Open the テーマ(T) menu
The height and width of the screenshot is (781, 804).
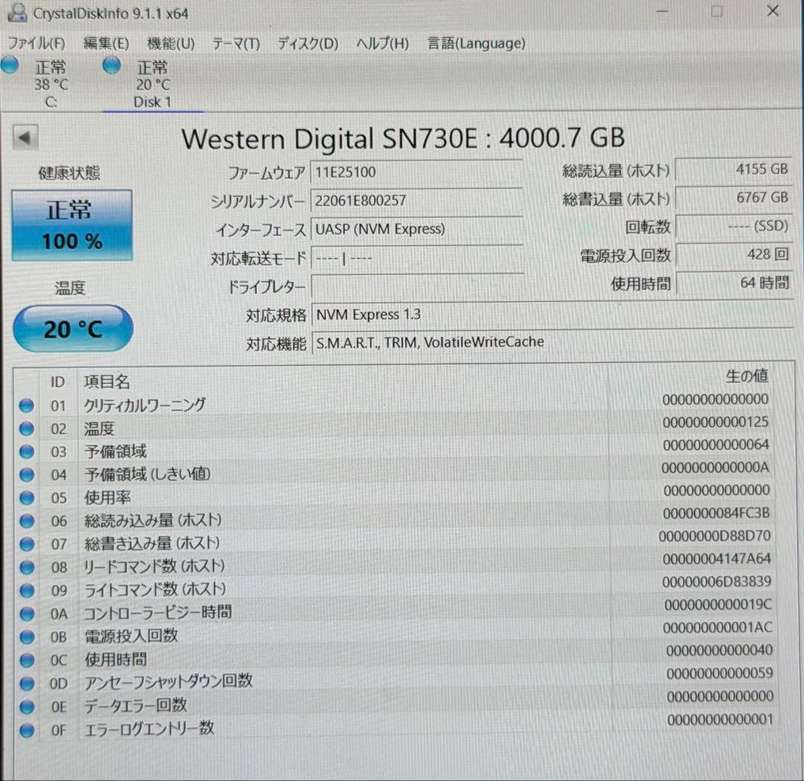[236, 44]
